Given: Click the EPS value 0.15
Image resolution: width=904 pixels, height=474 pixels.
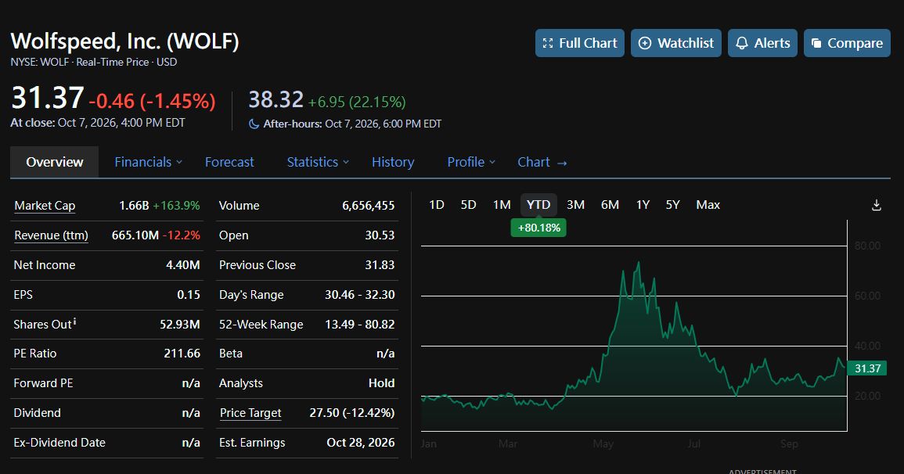Looking at the screenshot, I should click(189, 295).
